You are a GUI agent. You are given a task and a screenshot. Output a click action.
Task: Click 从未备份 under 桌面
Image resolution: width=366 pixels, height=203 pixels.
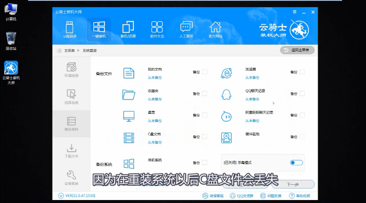click(154, 121)
